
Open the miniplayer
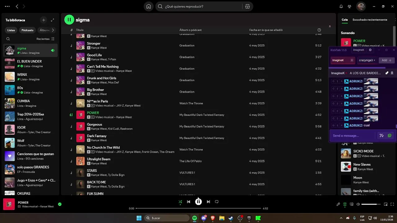pos(386,204)
